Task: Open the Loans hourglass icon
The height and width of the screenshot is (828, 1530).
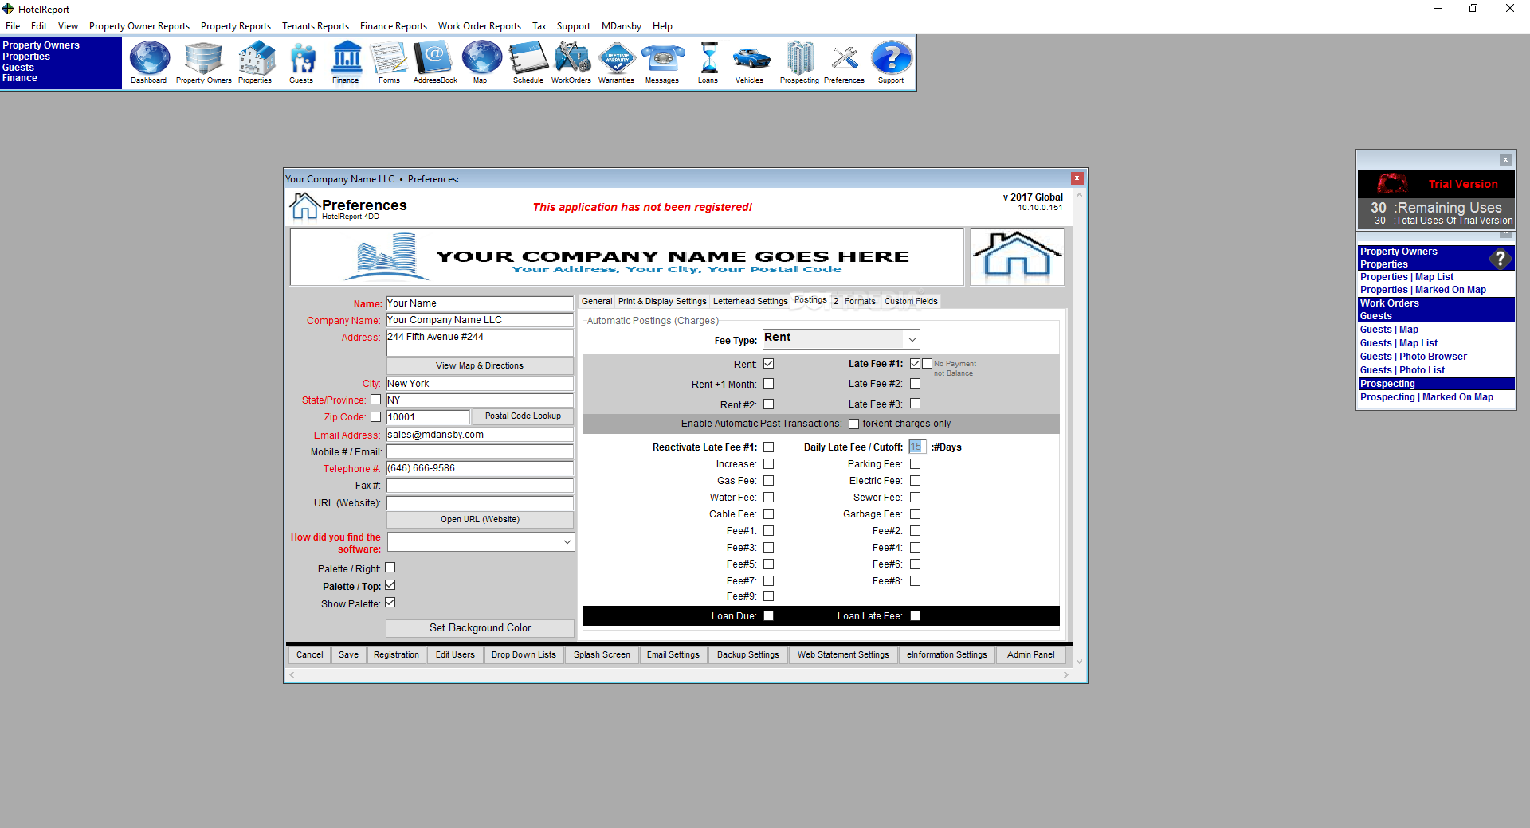Action: click(x=708, y=61)
